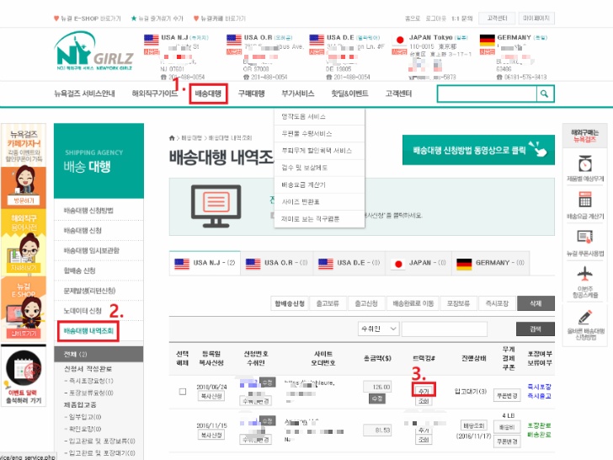Click the USA O.R flag in header
This screenshot has width=613, height=460.
click(234, 40)
